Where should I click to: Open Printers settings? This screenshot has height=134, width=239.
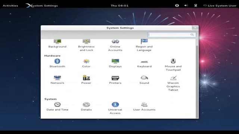pyautogui.click(x=115, y=80)
